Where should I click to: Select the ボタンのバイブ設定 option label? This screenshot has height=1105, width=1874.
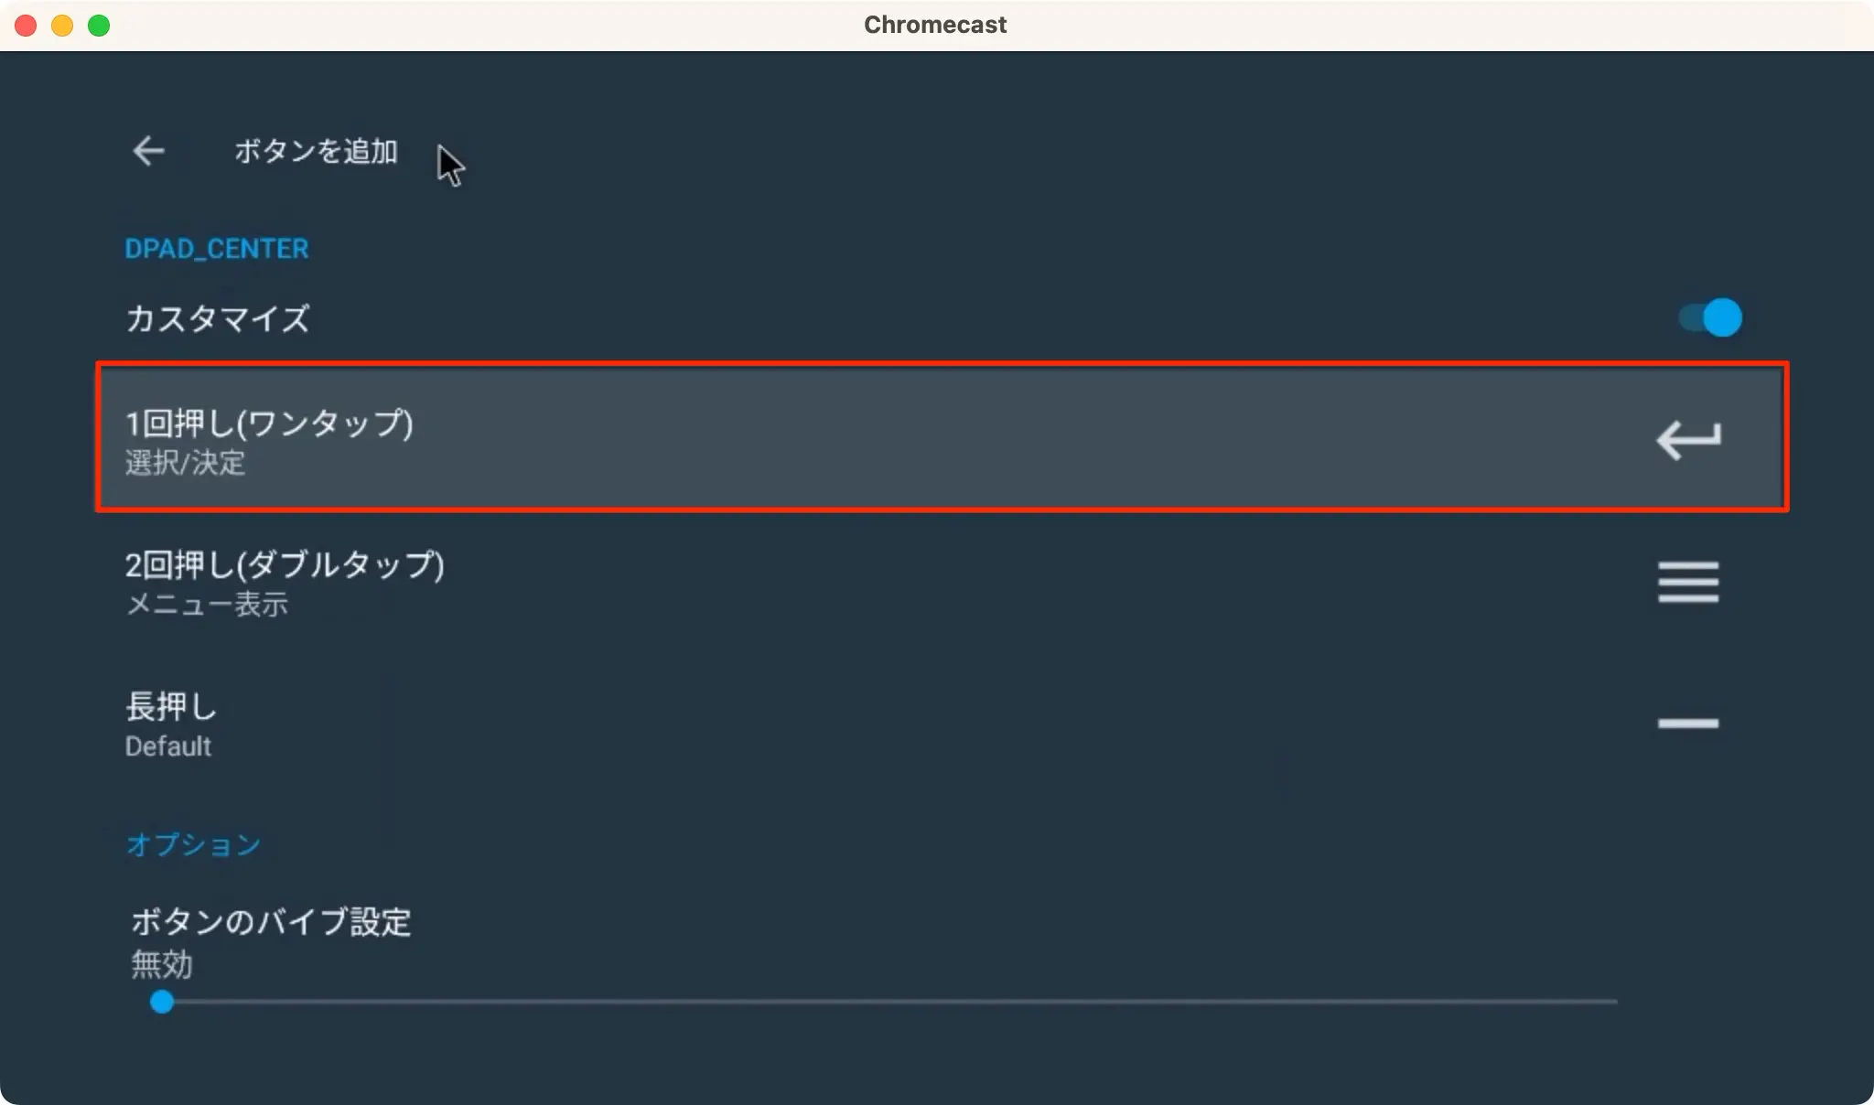271,921
